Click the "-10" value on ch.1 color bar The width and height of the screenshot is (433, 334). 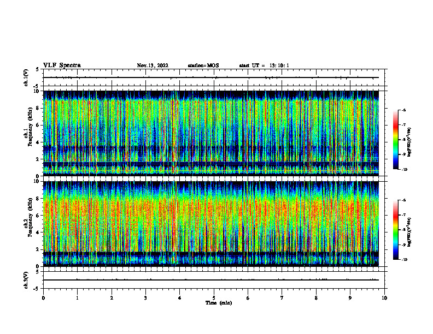click(x=404, y=170)
